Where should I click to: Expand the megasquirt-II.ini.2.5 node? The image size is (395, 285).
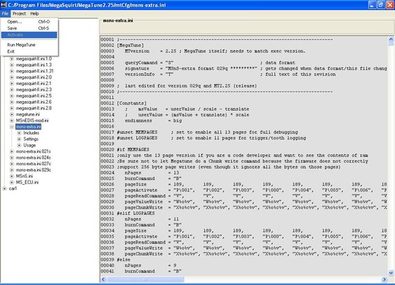(x=12, y=96)
